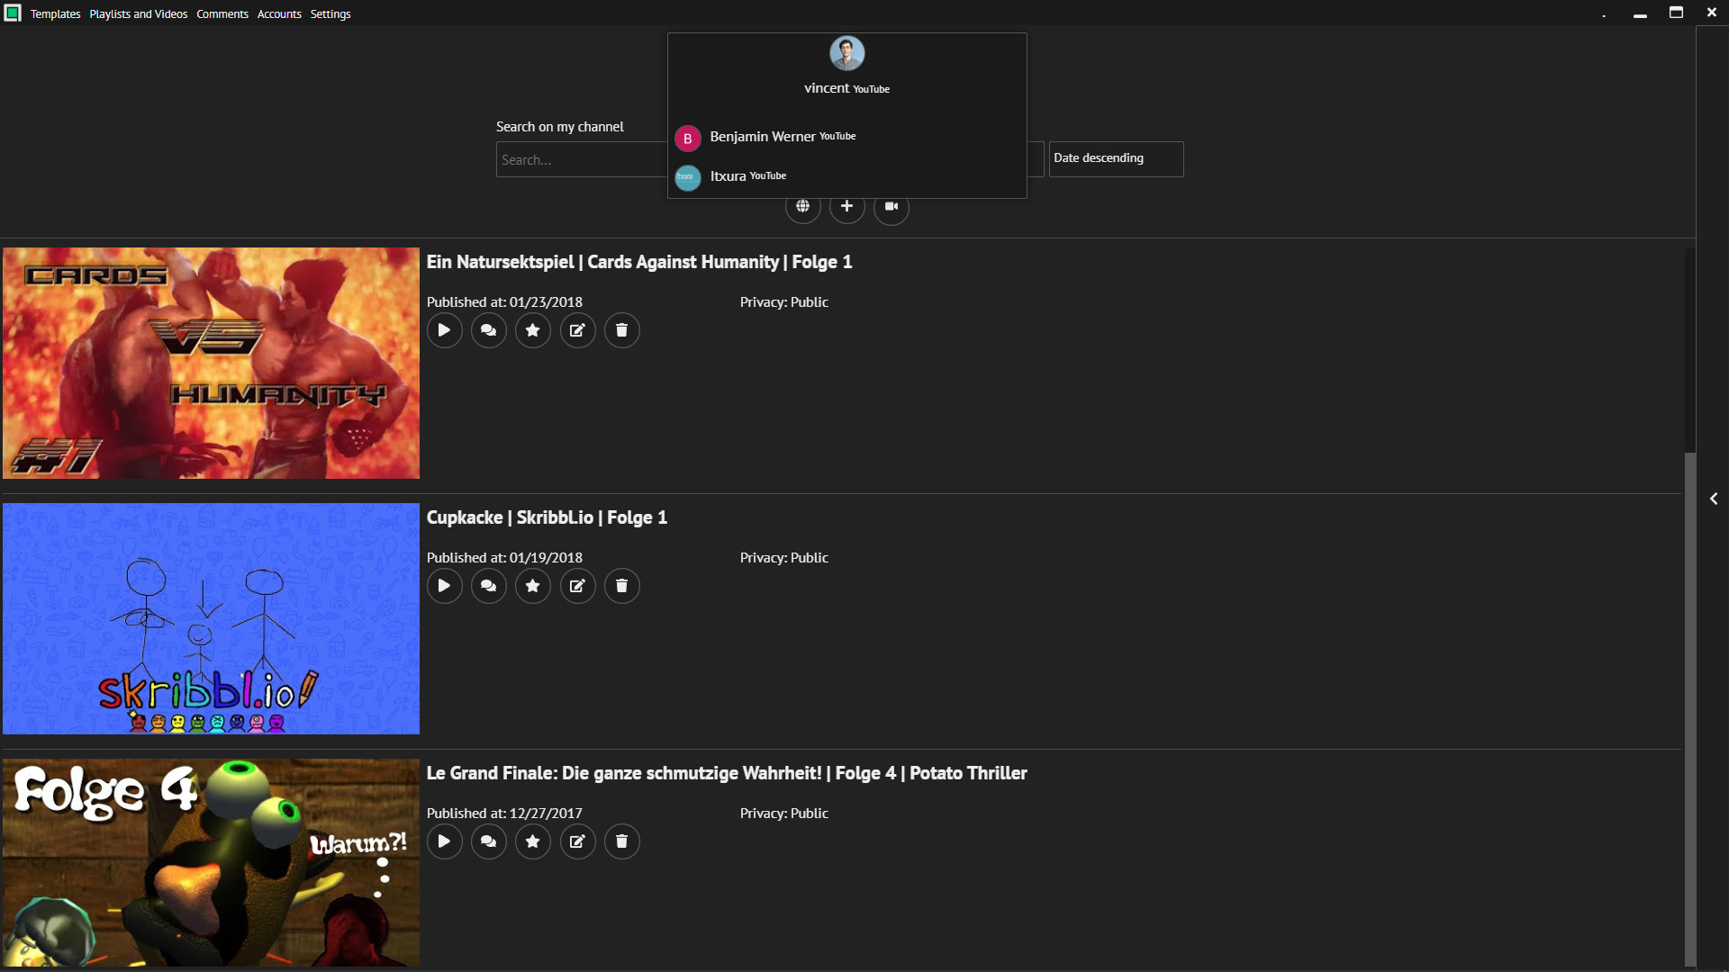Switch to Playlists and Videos
Screen dimensions: 1729x972
point(138,13)
